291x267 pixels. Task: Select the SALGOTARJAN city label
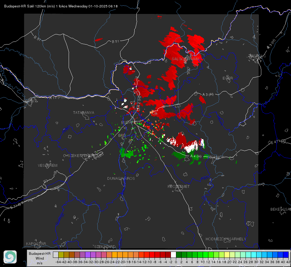pos(185,59)
